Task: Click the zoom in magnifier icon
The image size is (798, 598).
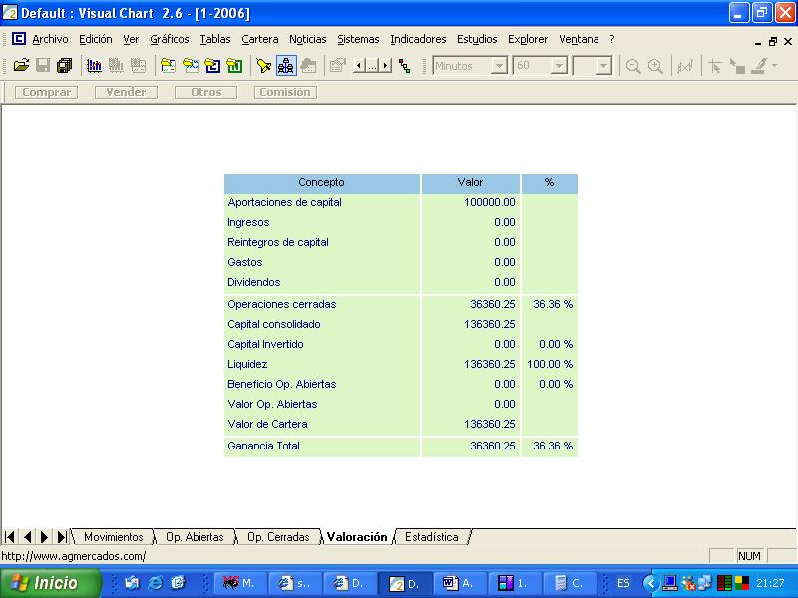Action: click(655, 66)
